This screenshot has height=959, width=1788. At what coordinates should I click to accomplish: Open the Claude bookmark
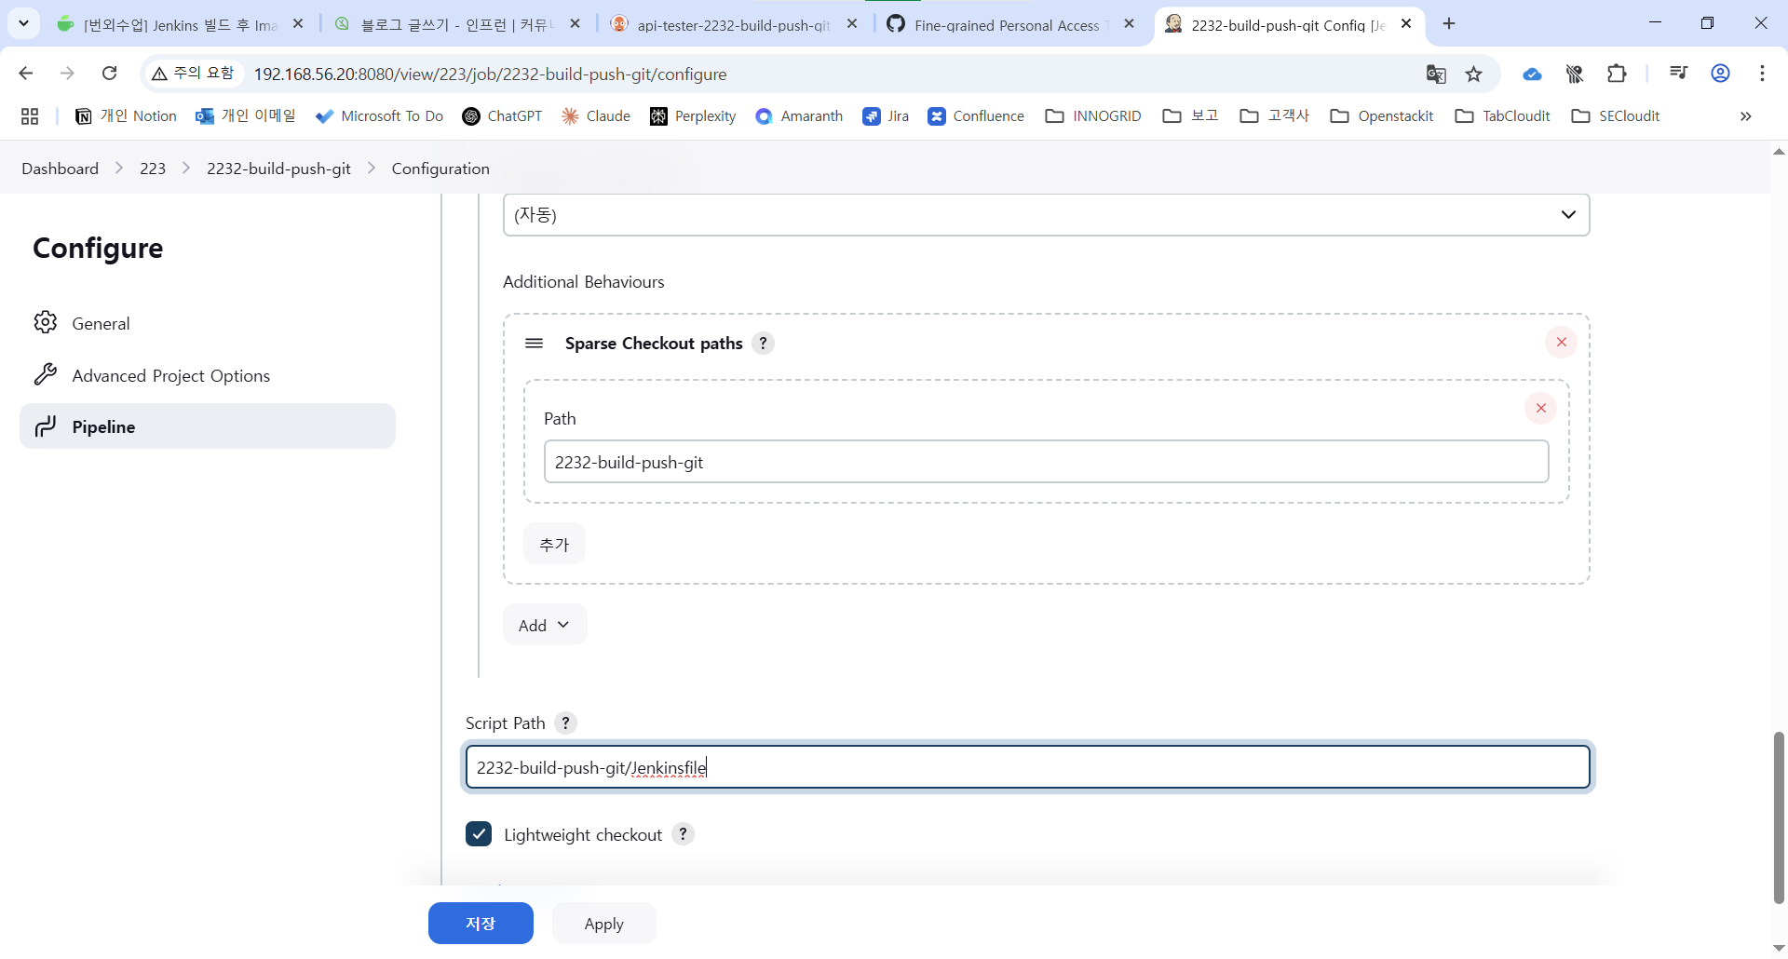point(596,116)
